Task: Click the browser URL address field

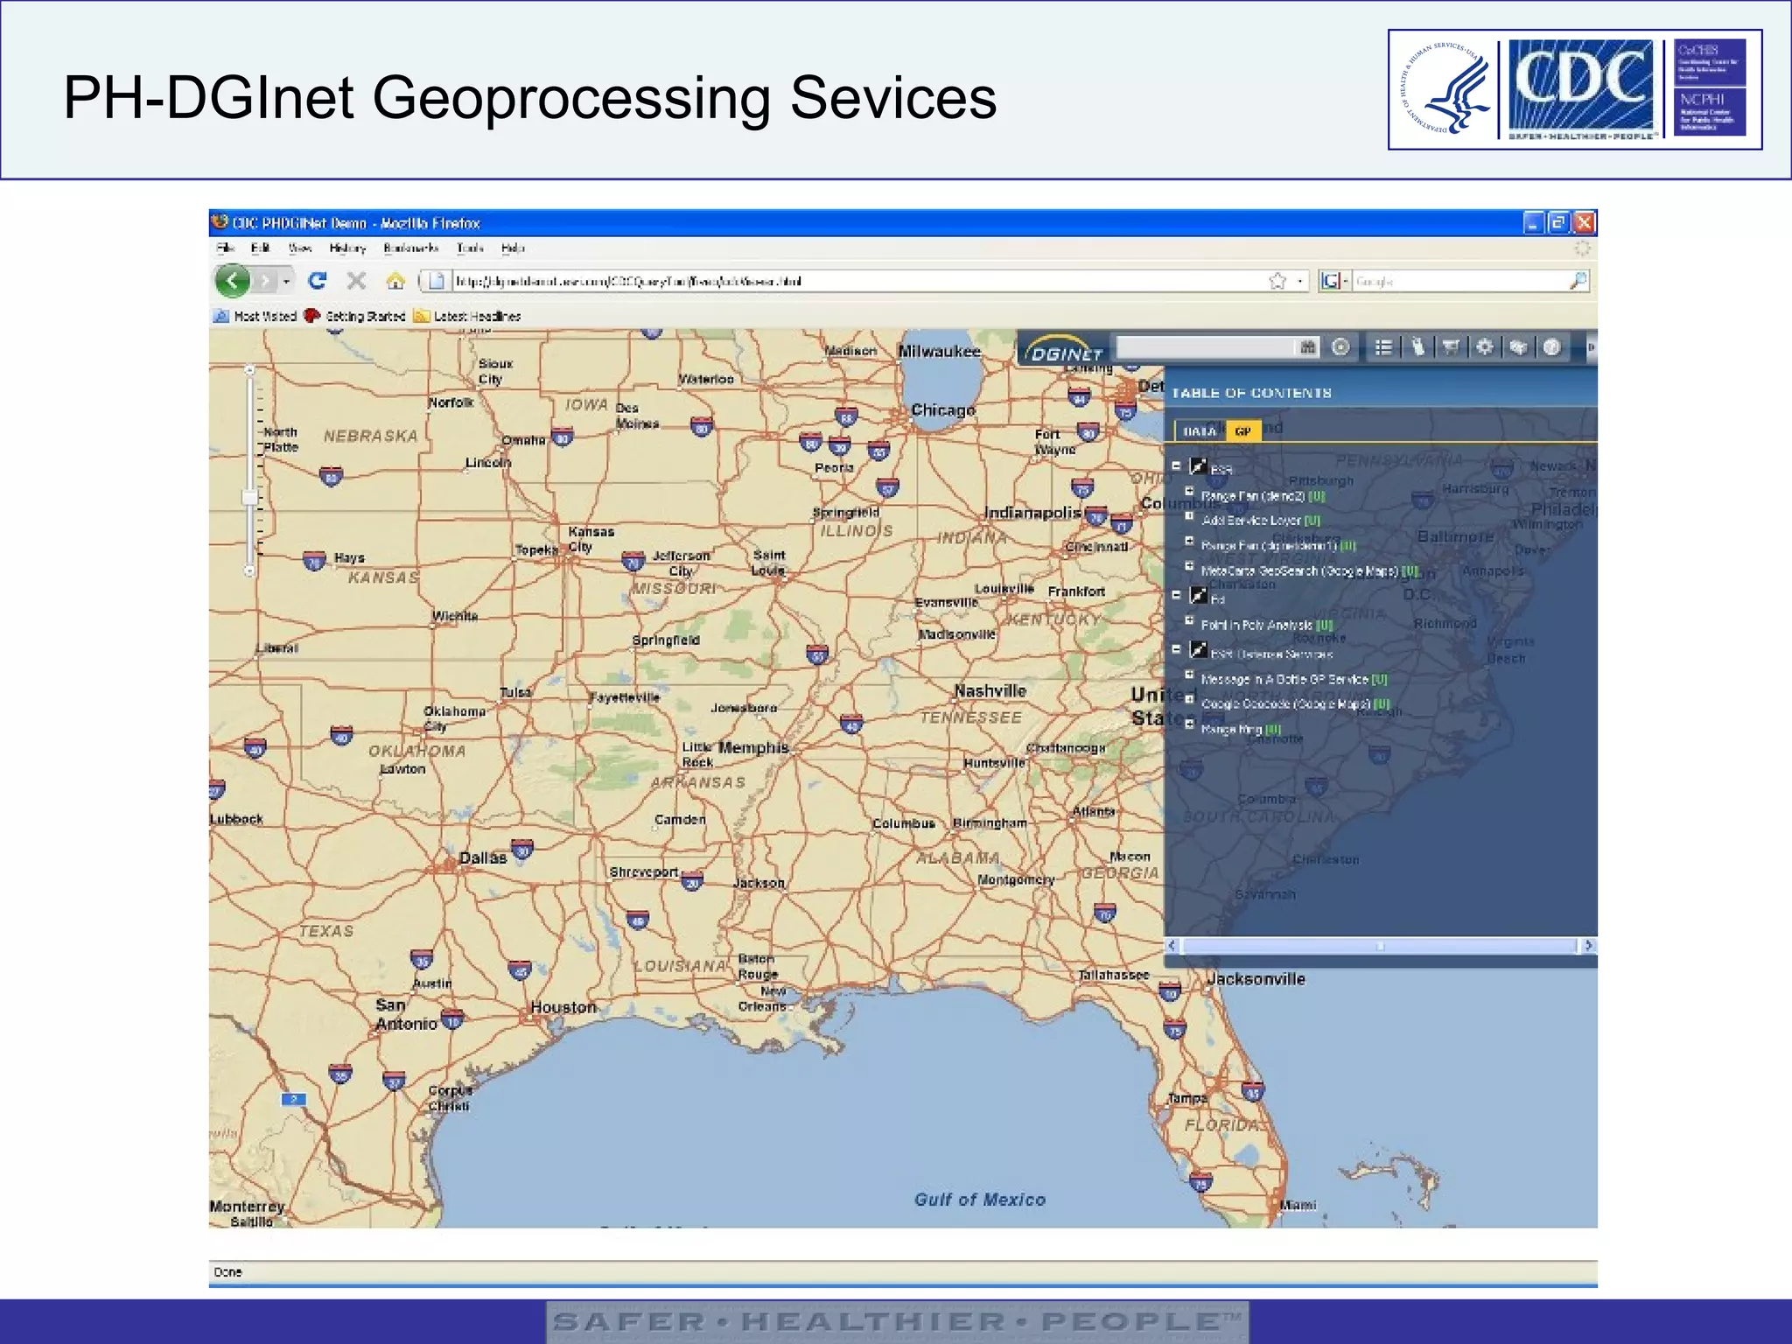Action: click(x=857, y=281)
